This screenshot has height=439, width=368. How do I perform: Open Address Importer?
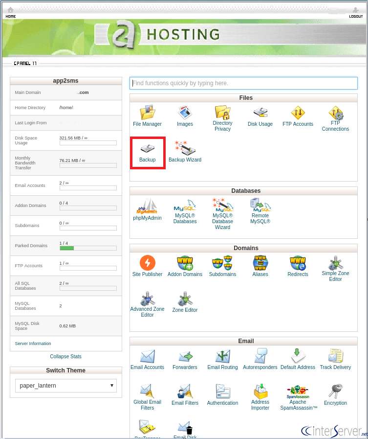260,397
